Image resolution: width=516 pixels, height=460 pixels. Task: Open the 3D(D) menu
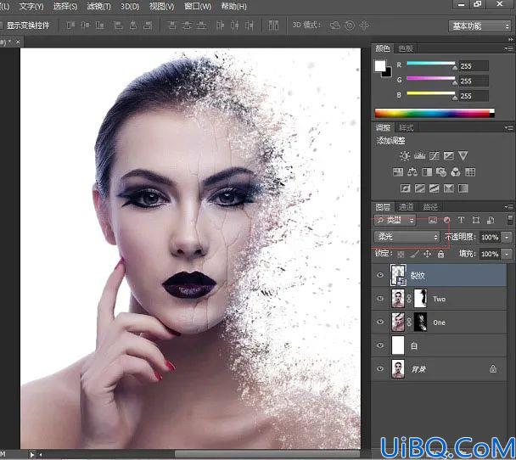(130, 6)
